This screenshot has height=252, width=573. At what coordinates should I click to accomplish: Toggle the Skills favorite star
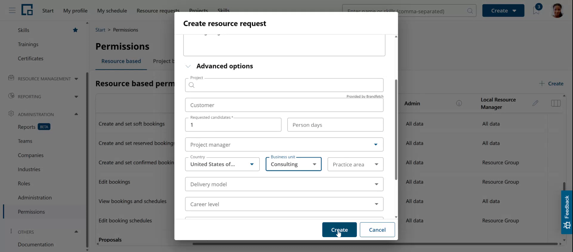point(76,30)
